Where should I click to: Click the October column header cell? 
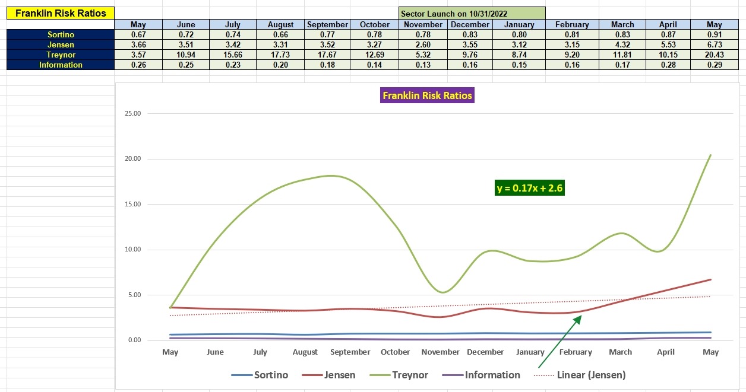click(375, 24)
